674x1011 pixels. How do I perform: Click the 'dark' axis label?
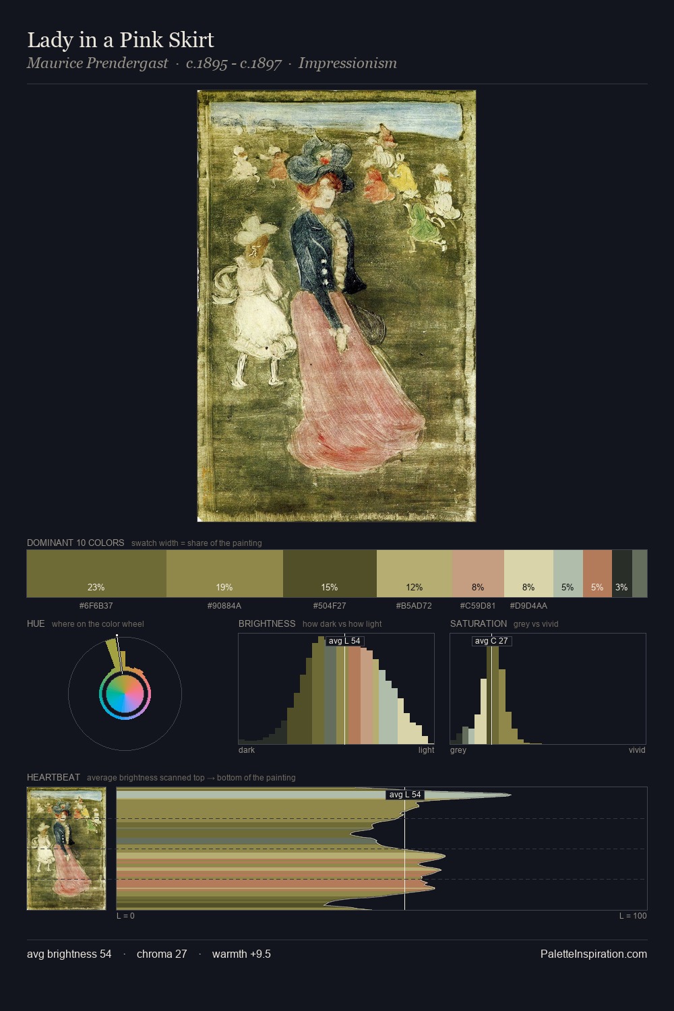pyautogui.click(x=247, y=750)
